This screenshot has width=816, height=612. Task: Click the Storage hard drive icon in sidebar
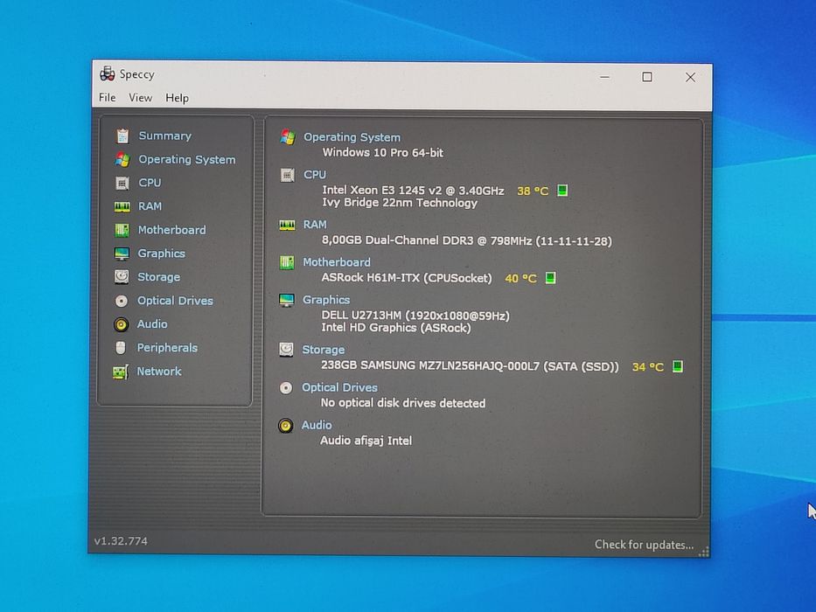point(122,277)
